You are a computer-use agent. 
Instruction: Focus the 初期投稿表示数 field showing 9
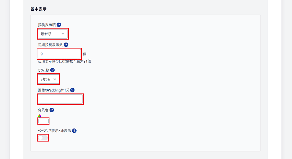click(59, 54)
